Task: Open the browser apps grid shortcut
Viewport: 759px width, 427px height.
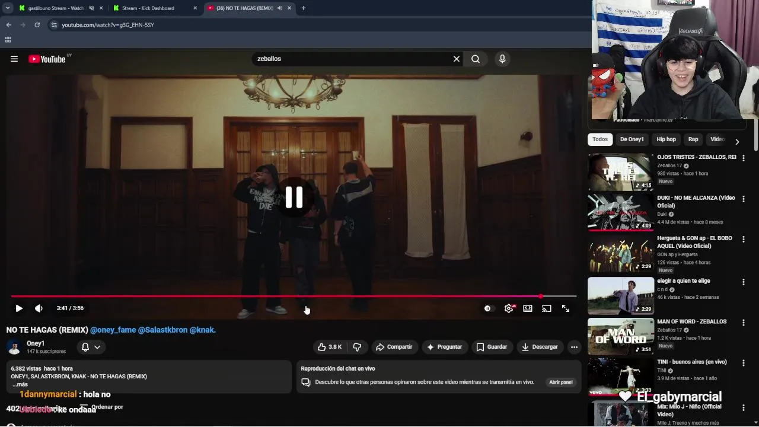Action: click(8, 40)
